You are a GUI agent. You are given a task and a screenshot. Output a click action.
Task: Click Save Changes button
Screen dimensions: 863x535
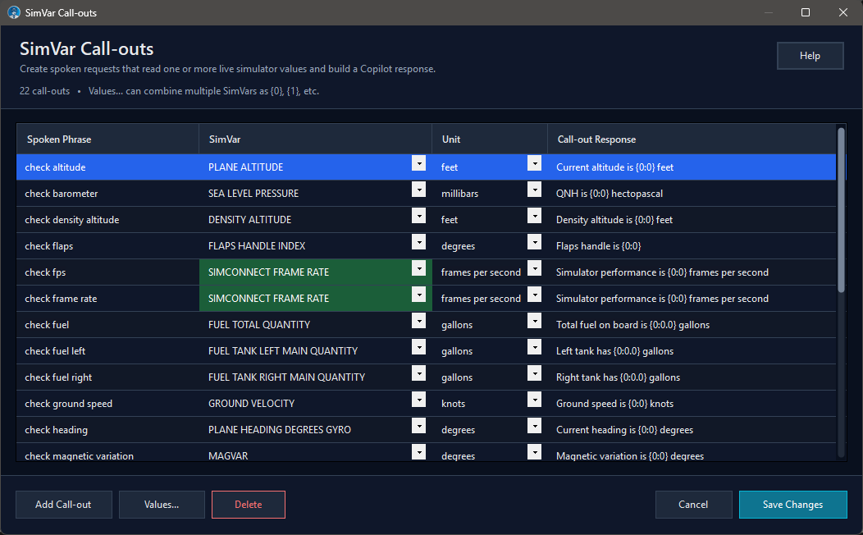[793, 505]
